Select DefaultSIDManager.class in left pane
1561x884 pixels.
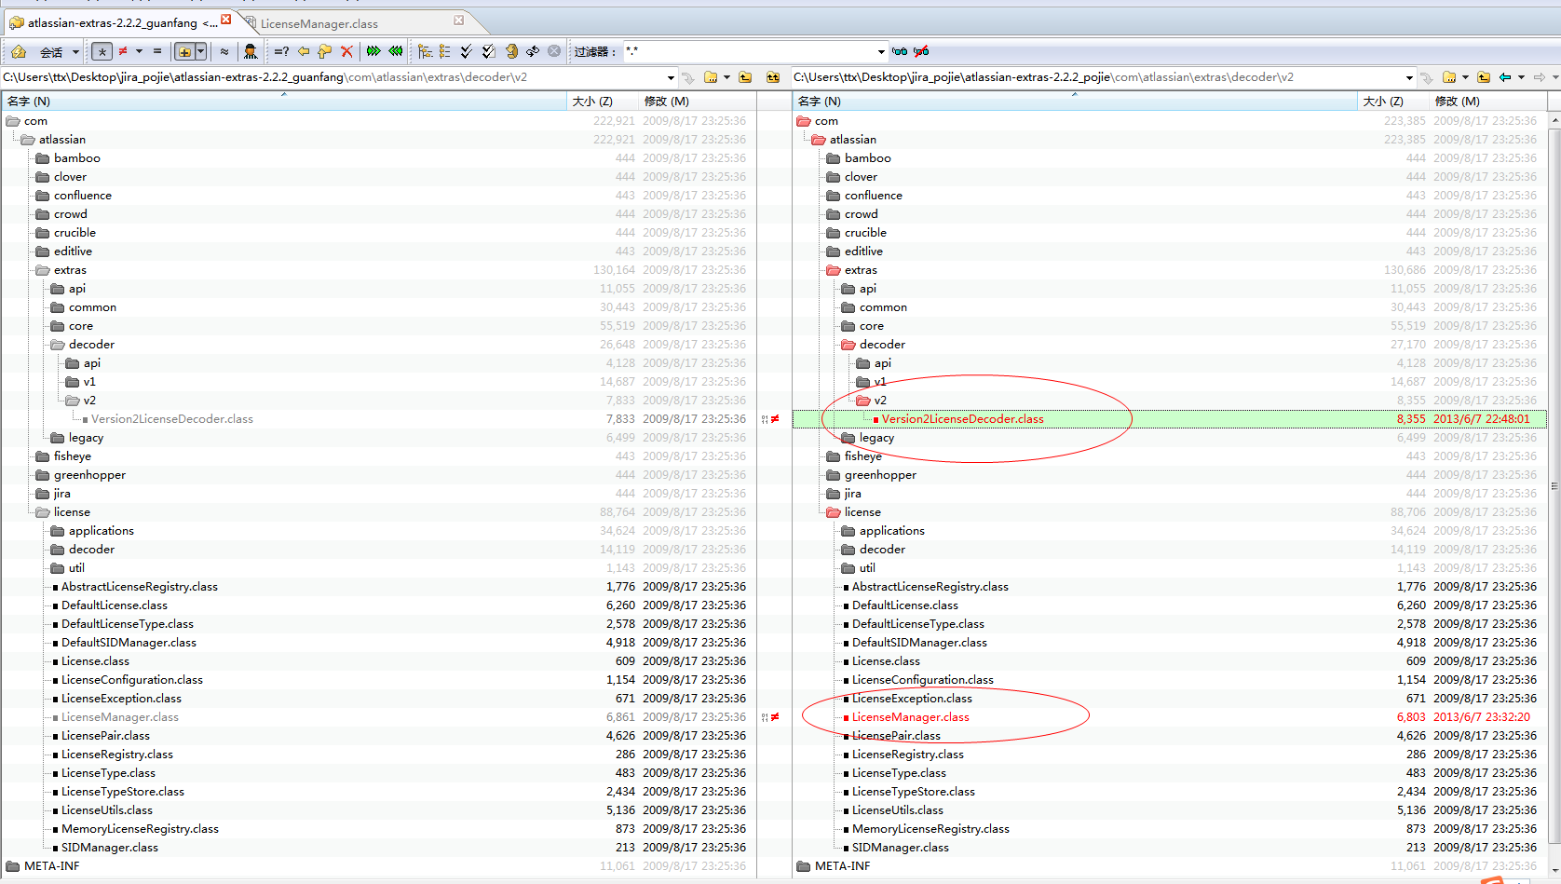(x=129, y=643)
